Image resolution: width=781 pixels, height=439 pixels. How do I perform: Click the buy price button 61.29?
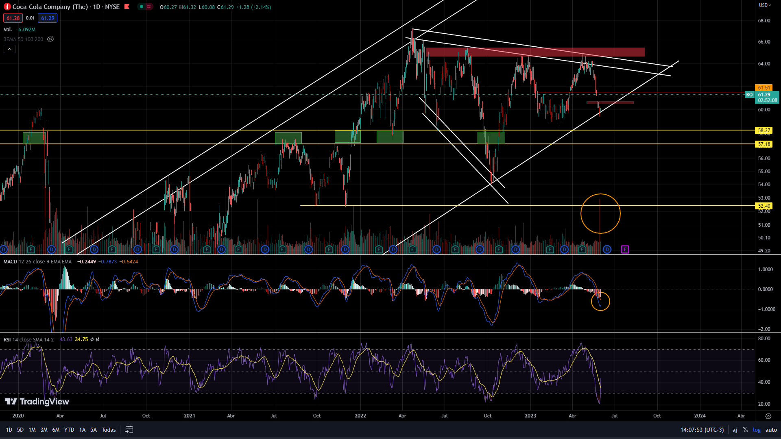click(x=48, y=18)
